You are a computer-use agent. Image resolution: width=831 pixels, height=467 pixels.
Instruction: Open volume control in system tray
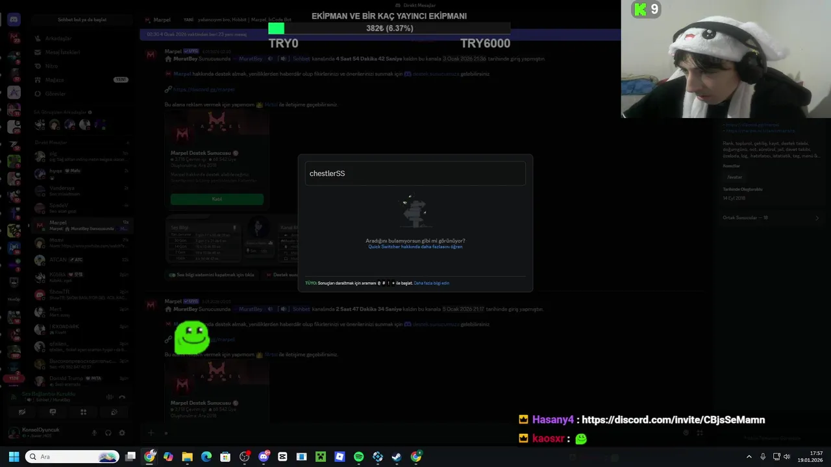click(787, 457)
